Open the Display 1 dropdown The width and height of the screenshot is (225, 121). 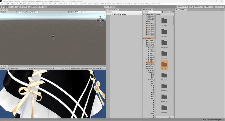(4, 68)
